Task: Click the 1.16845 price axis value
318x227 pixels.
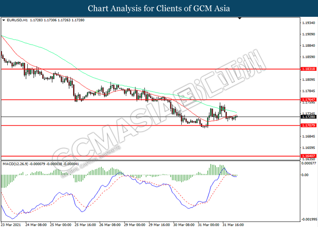Action: [x=308, y=136]
